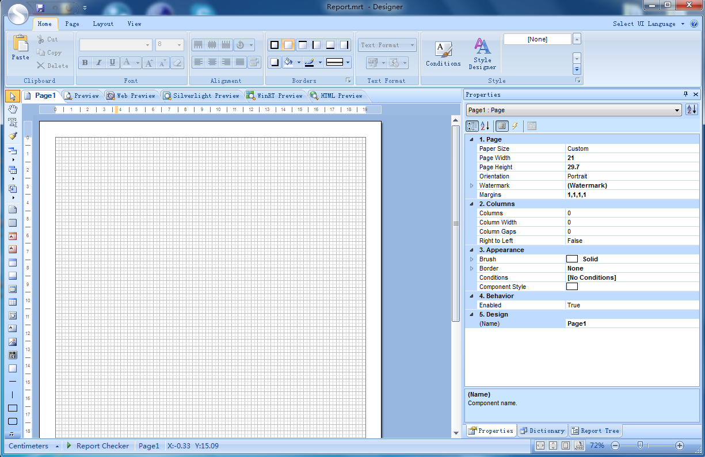The image size is (705, 457).
Task: Toggle bold formatting
Action: [x=85, y=63]
